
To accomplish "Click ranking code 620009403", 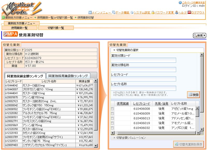I will [x=12, y=145].
